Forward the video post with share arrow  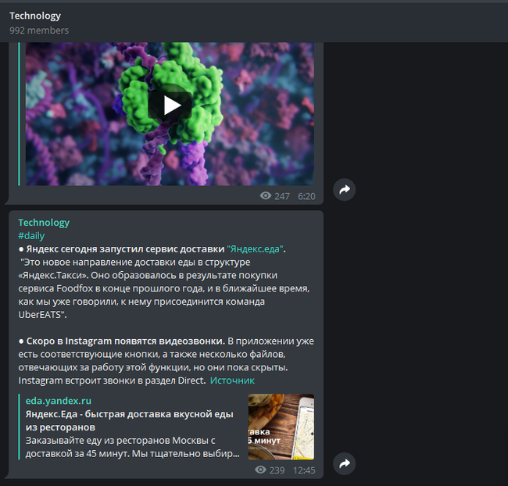345,190
